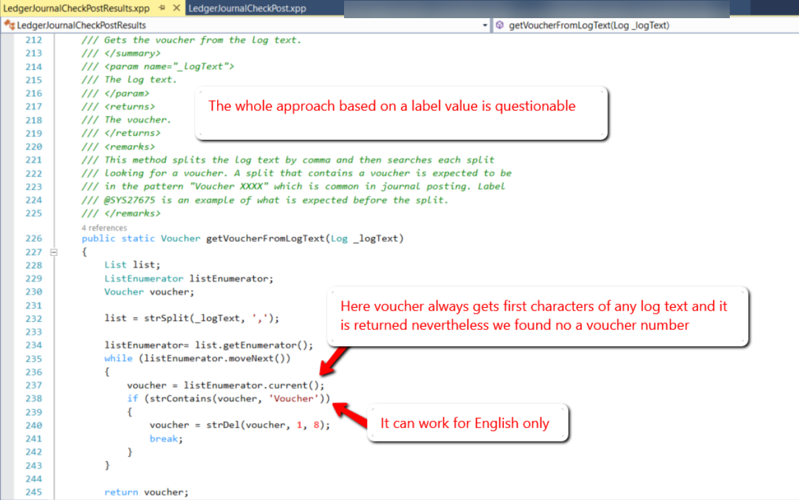Click the 'public' keyword on line 226

pos(98,238)
